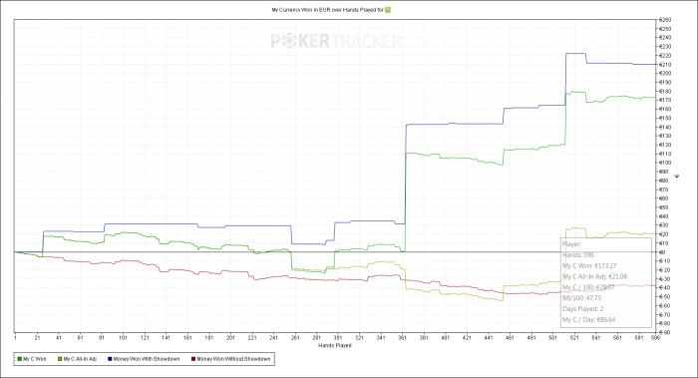Click y-axis tick label '€0'
This screenshot has width=698, height=378.
click(x=662, y=252)
